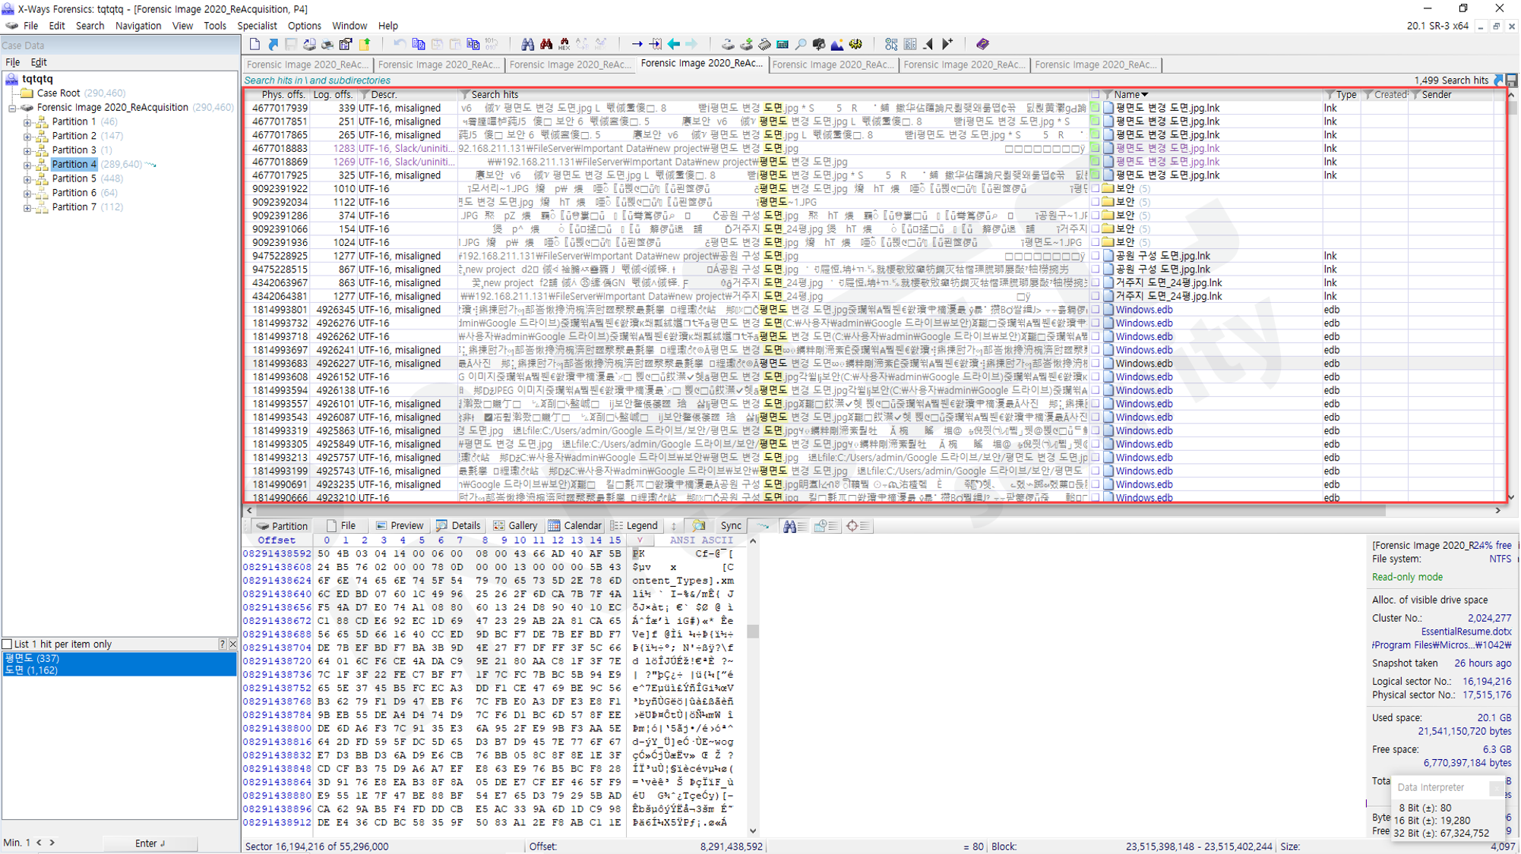Click the search hits horizontal scrollbar

click(874, 511)
